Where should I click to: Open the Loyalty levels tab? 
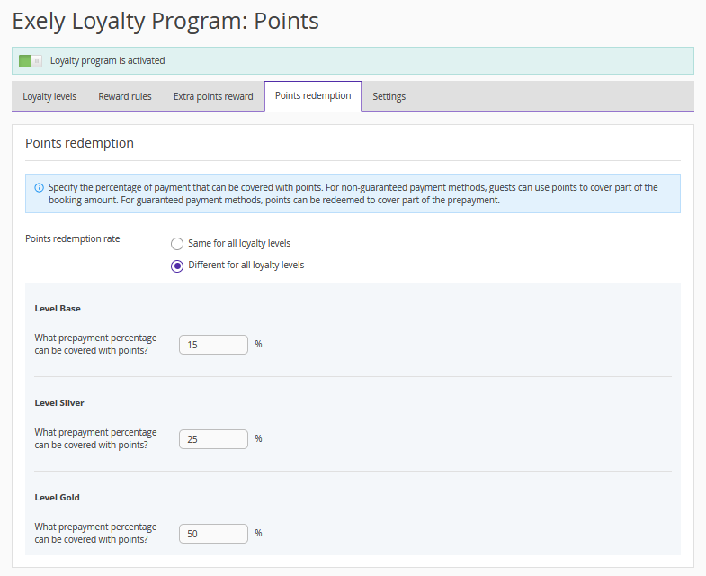point(49,96)
